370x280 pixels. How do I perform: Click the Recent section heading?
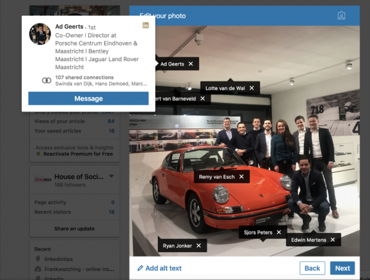[43, 249]
